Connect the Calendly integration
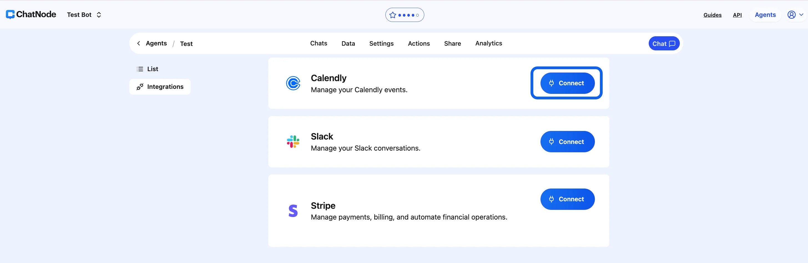Screen dimensions: 808x263 567,83
